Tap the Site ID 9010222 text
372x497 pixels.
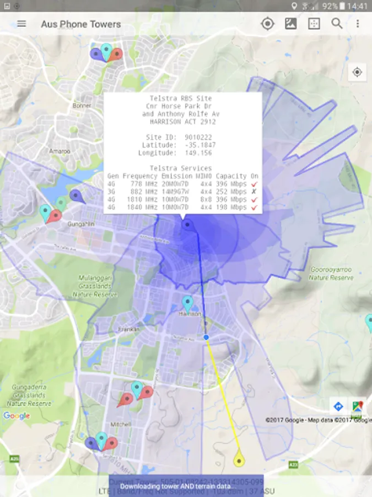point(179,138)
